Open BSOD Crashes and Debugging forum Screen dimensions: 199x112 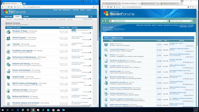click(x=25, y=83)
